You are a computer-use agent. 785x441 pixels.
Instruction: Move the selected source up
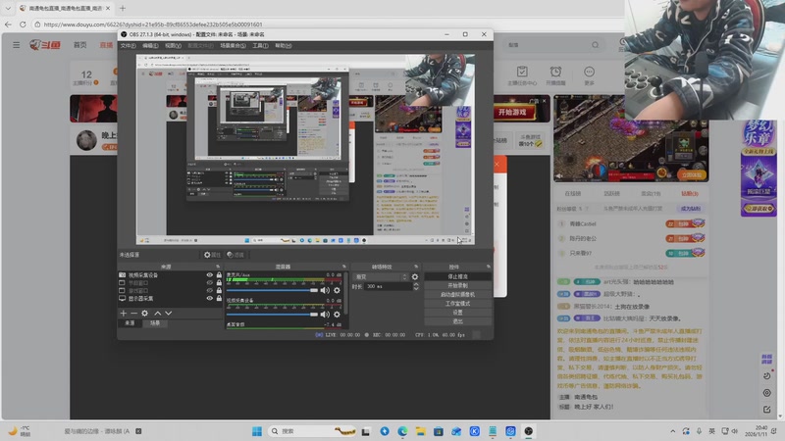click(158, 313)
